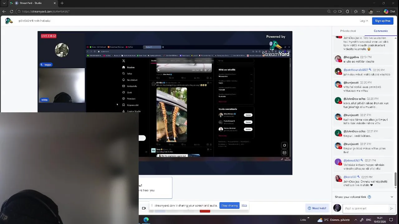
Task: Click Seuraa button next to Mika Morano
Action: pyautogui.click(x=248, y=115)
